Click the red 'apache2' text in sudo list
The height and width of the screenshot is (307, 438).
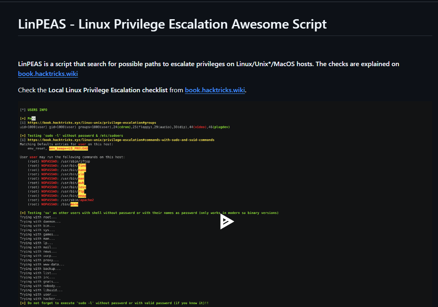[86, 200]
